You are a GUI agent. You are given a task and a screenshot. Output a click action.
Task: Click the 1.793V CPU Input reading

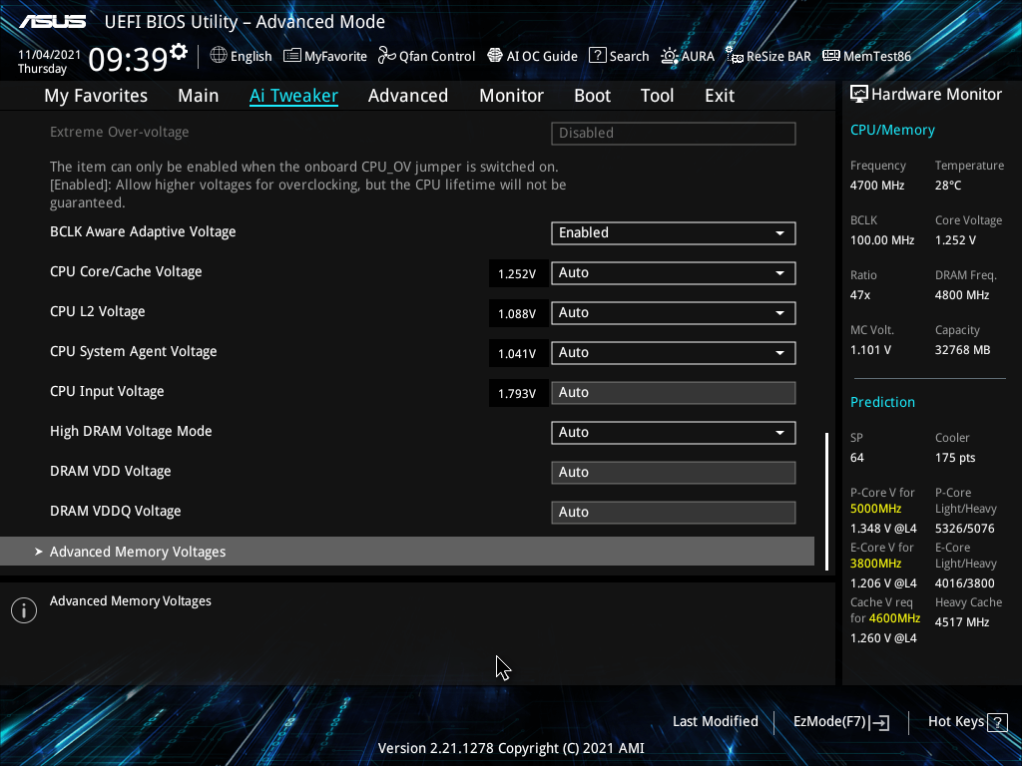click(x=517, y=394)
